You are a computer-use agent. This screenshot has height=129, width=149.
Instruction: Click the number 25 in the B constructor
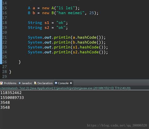(91, 13)
